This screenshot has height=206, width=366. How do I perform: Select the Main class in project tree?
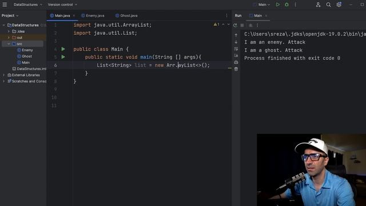coord(23,62)
